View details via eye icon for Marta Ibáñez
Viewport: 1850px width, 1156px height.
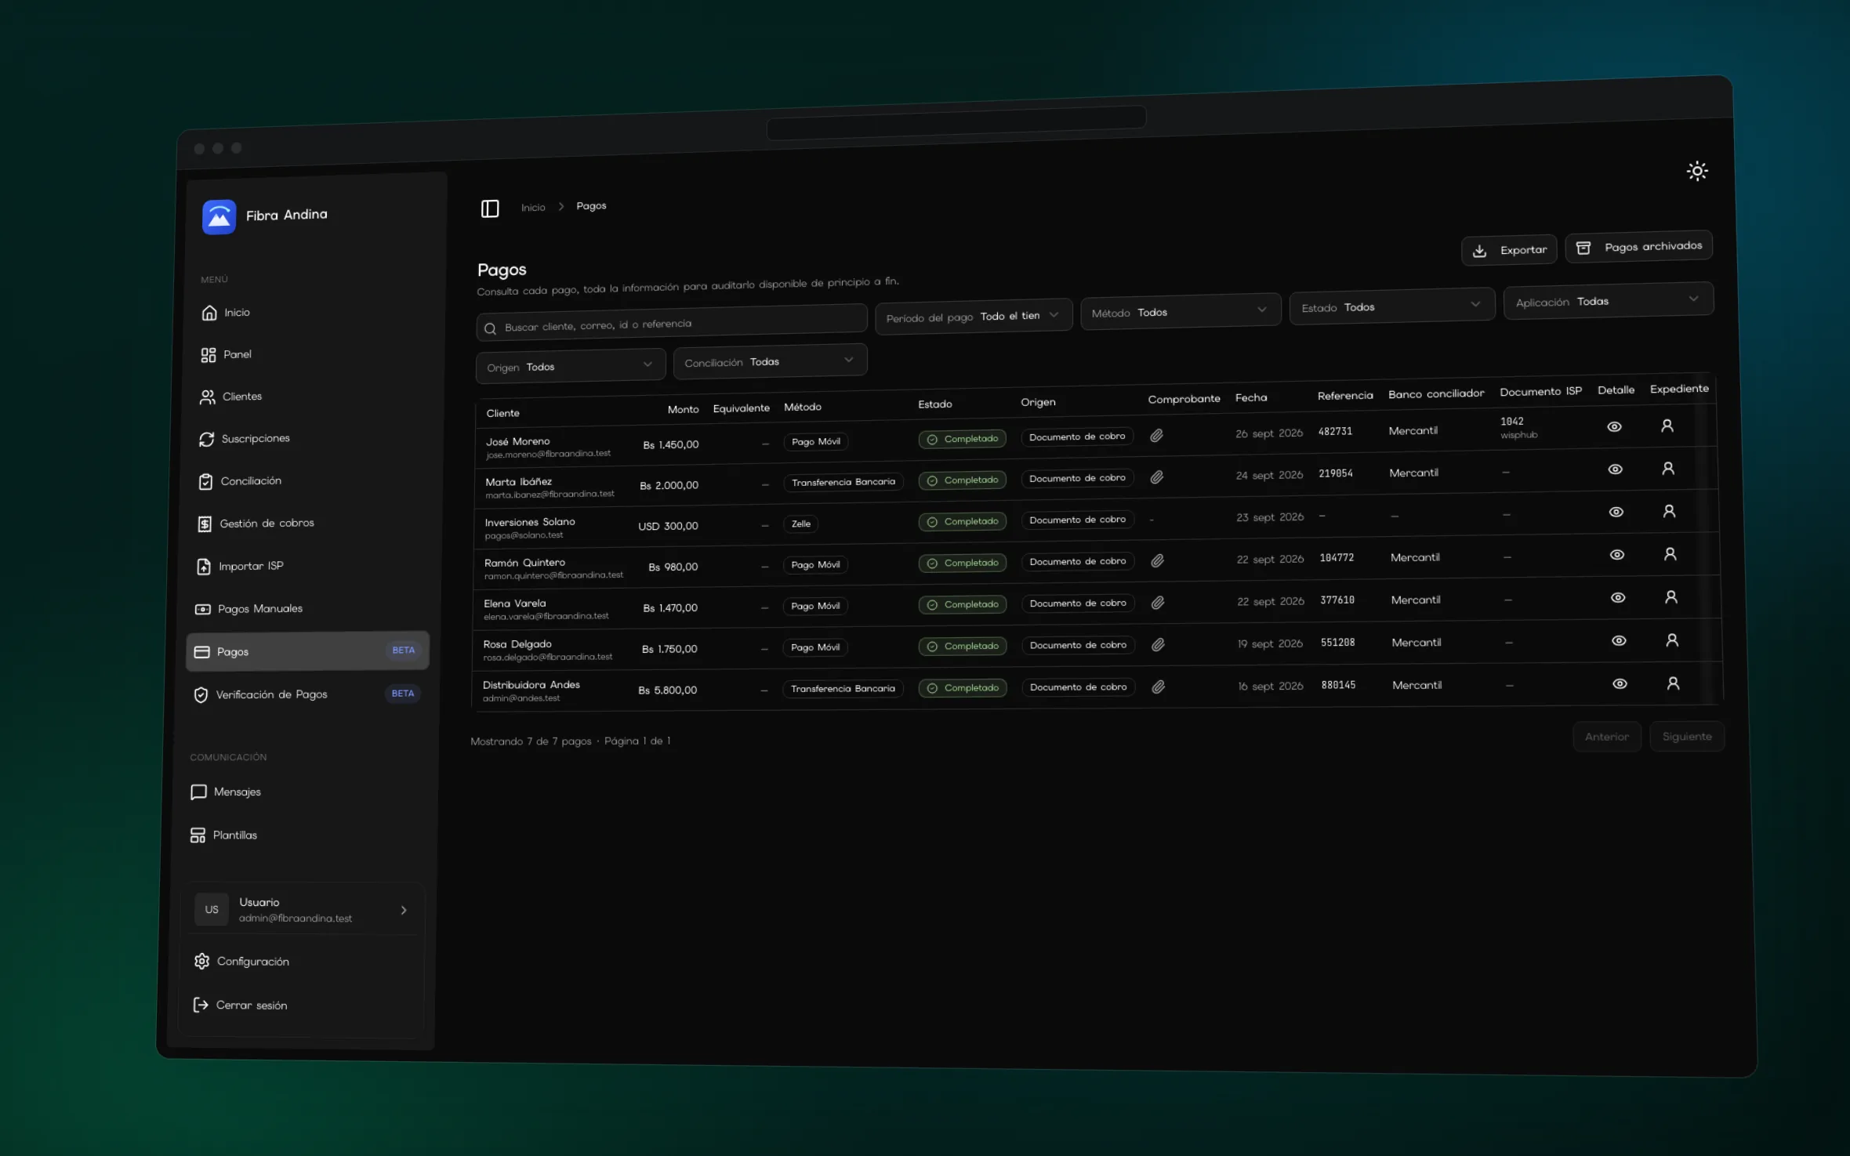1615,469
